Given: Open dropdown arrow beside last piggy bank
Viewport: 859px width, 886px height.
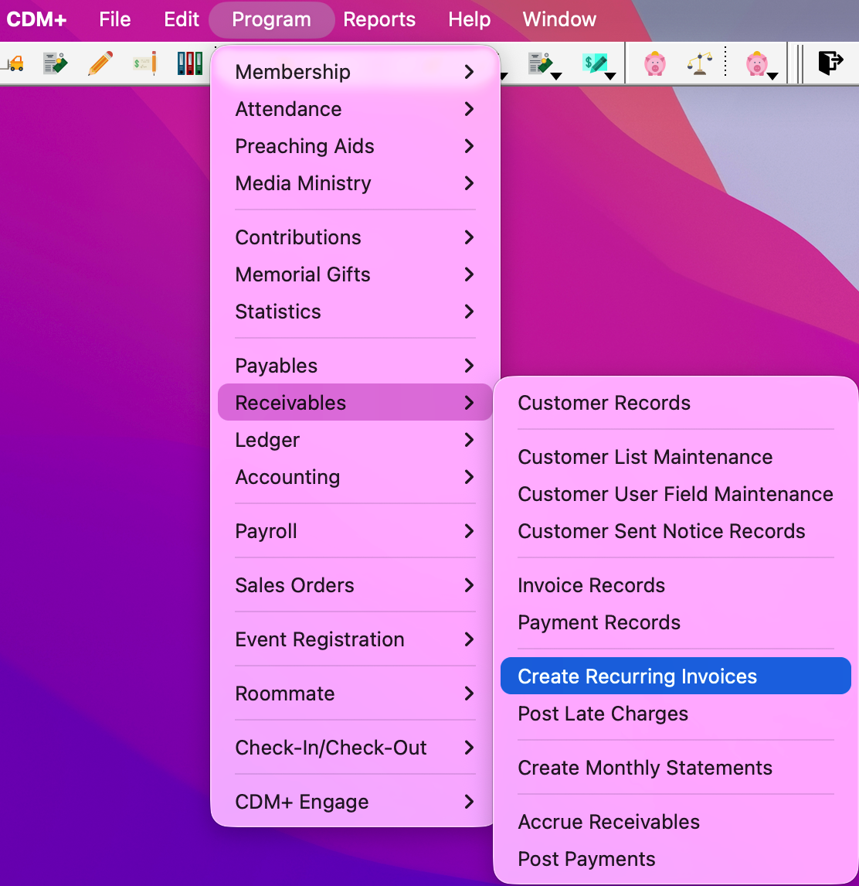Looking at the screenshot, I should click(x=772, y=76).
